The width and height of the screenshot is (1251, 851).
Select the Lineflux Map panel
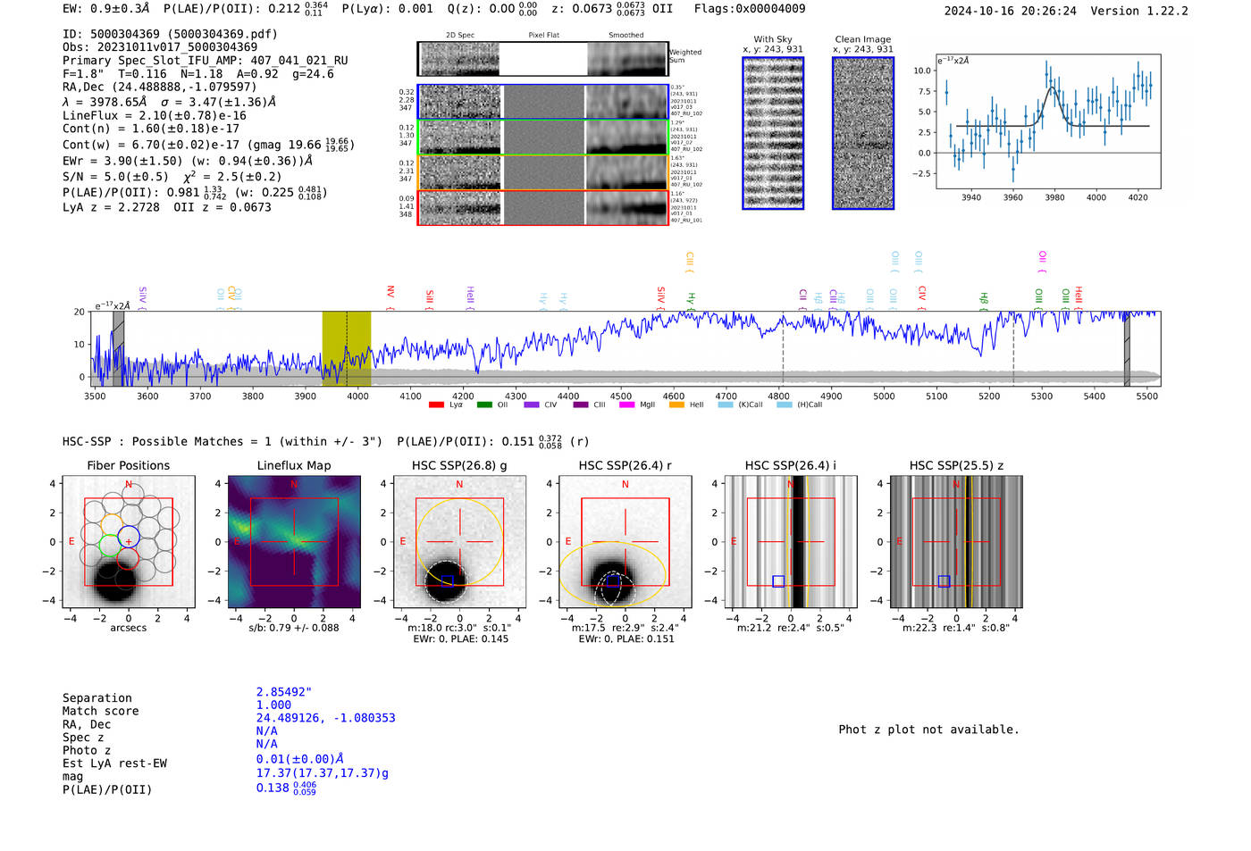294,541
